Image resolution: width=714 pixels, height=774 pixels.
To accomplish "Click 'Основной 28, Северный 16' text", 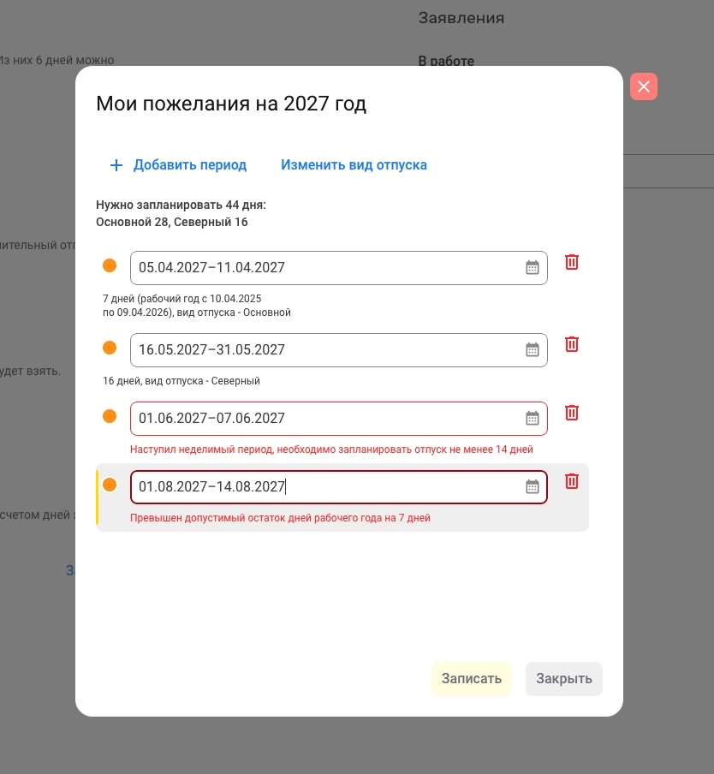I will point(172,222).
